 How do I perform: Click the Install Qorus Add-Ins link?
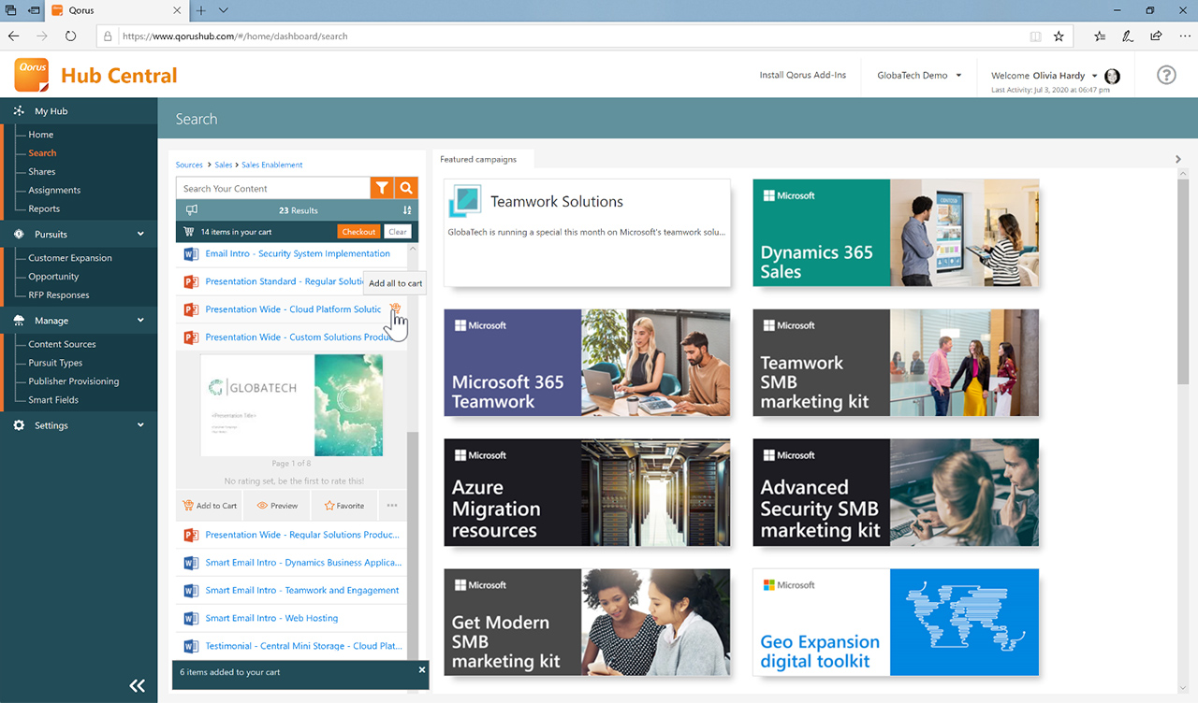[x=803, y=75]
